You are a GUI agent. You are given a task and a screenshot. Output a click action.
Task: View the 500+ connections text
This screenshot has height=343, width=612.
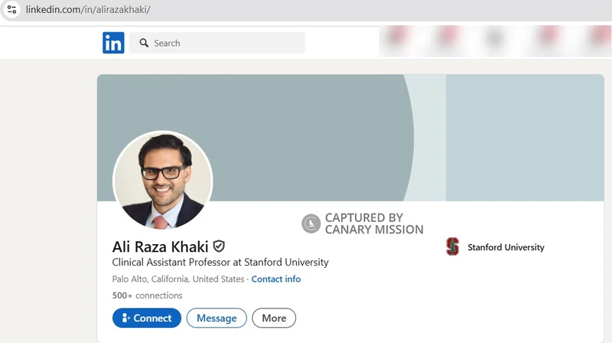147,296
